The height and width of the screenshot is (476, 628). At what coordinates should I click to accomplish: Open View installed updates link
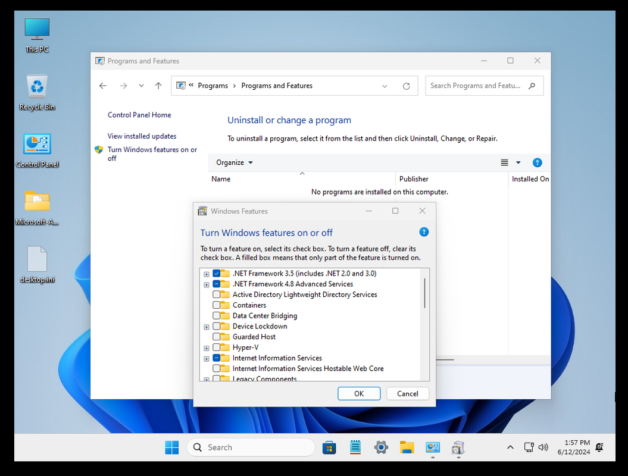(x=142, y=136)
